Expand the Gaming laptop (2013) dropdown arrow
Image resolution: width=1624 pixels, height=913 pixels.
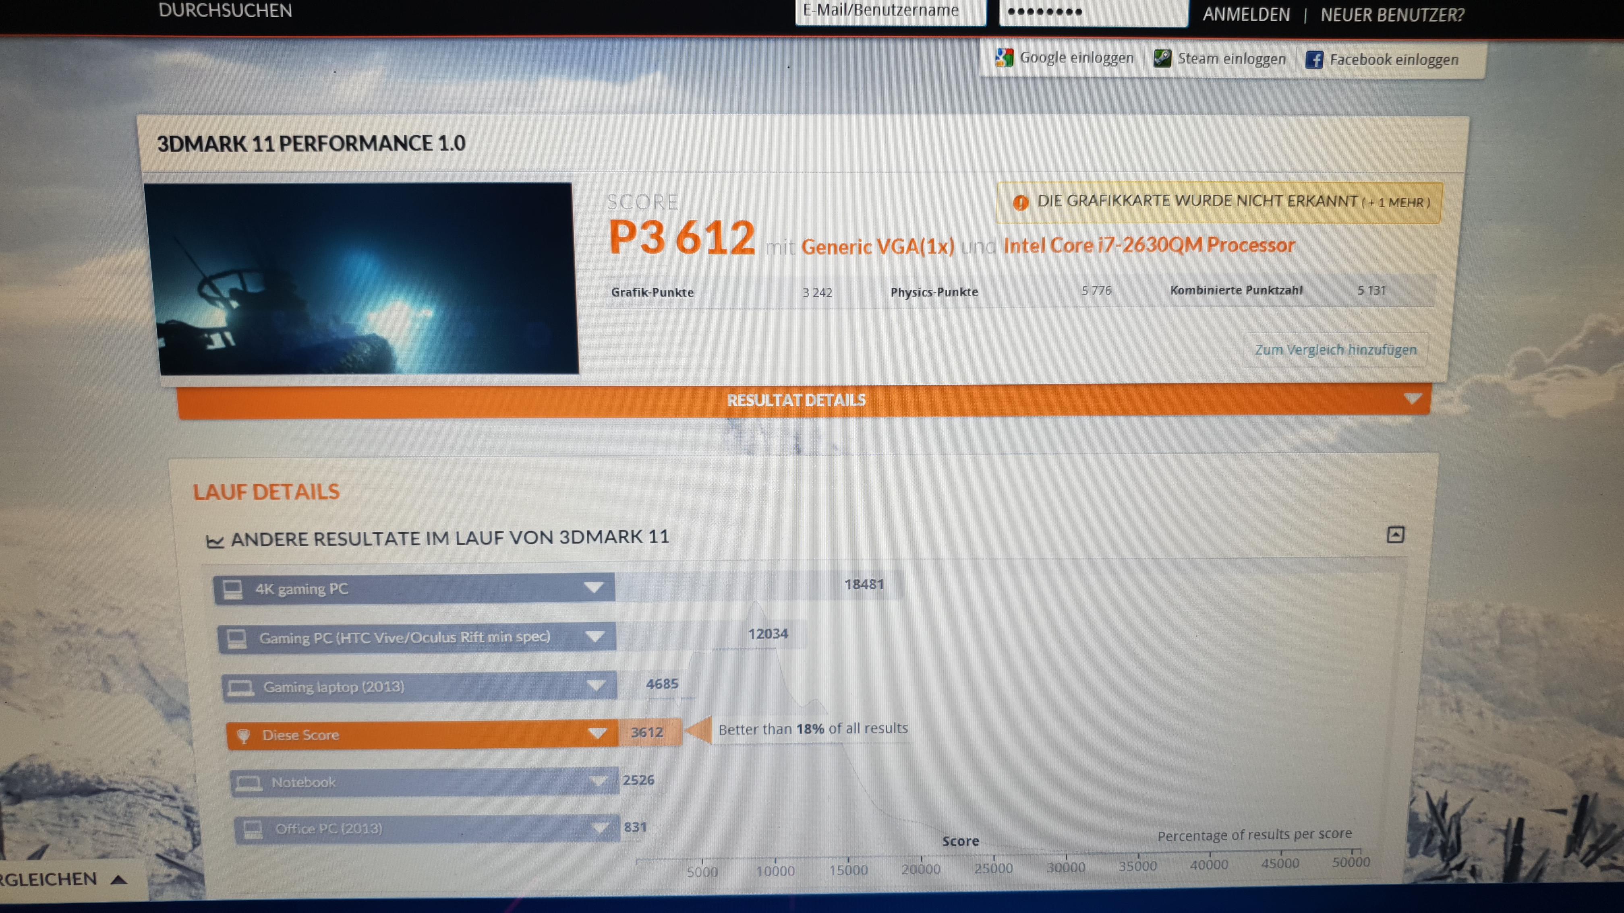click(596, 685)
